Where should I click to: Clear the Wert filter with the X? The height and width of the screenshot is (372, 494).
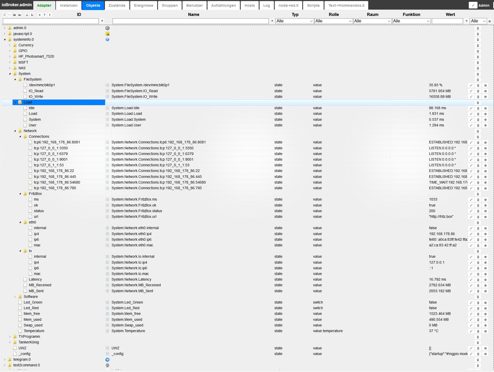466,21
